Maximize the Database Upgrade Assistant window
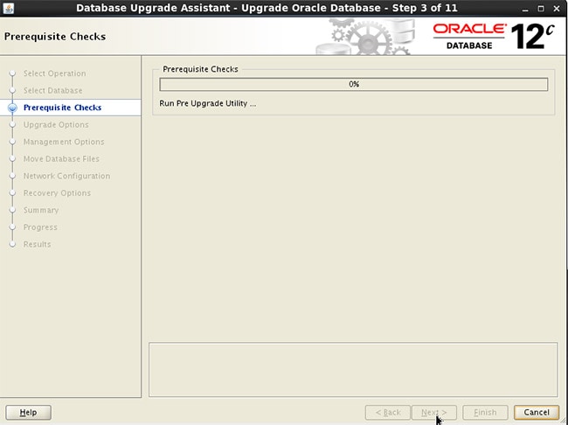This screenshot has width=568, height=425. click(x=541, y=9)
